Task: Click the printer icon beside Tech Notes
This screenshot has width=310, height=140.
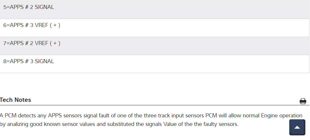Action: pyautogui.click(x=303, y=101)
